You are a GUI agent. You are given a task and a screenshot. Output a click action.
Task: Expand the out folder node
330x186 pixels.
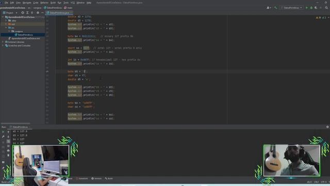coord(6,24)
